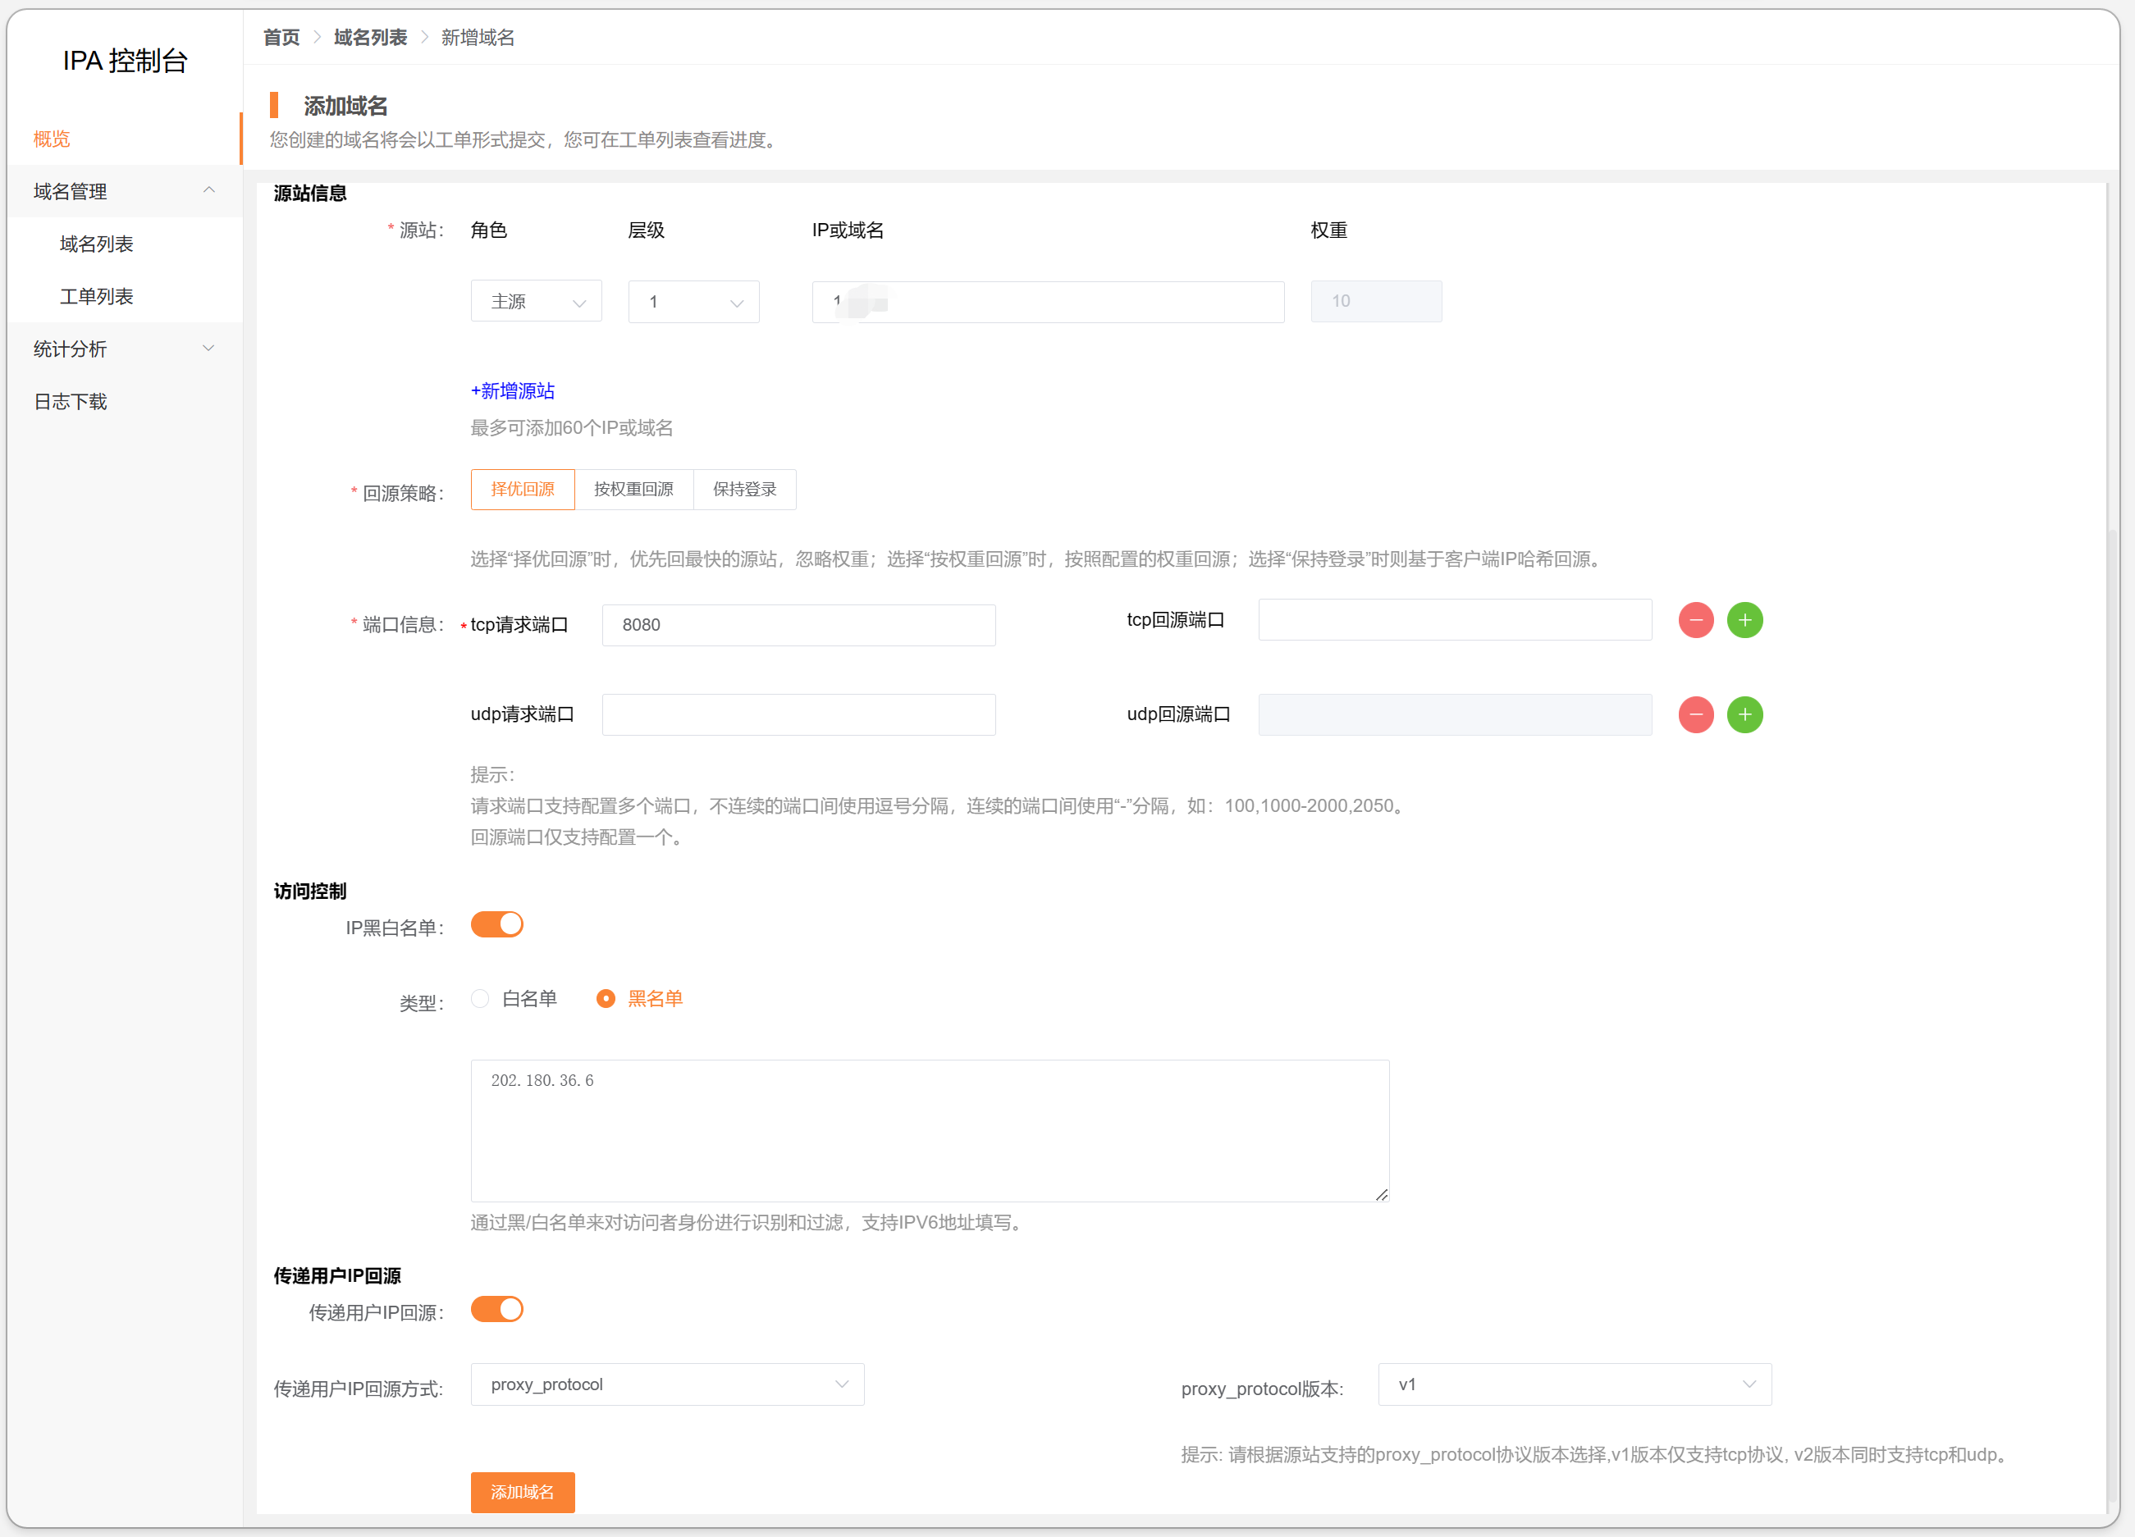Screen dimensions: 2135x1537
Task: Click red minus button in udp port row
Action: click(1695, 714)
